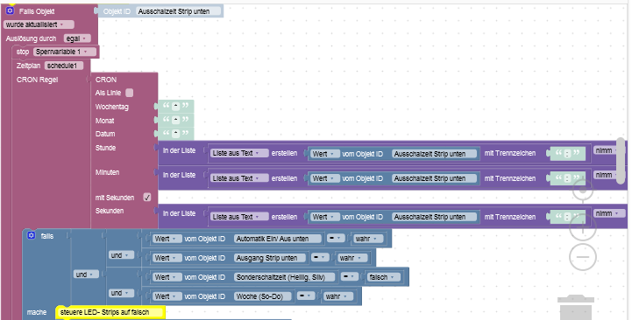Select the CRON block by its title
Viewport: 632px width, 320px height.
[x=106, y=80]
